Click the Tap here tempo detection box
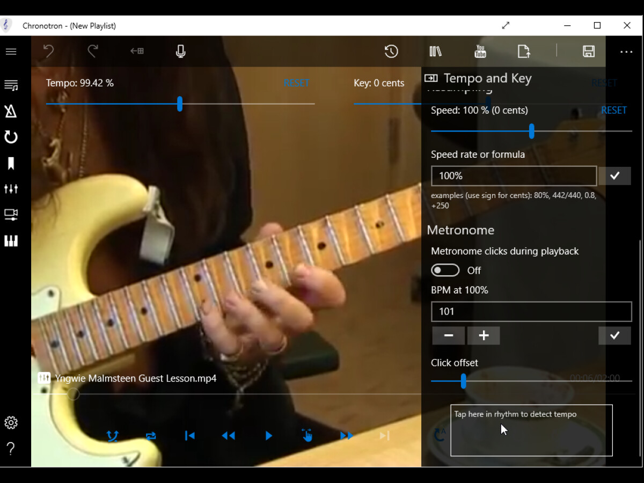 pyautogui.click(x=531, y=430)
